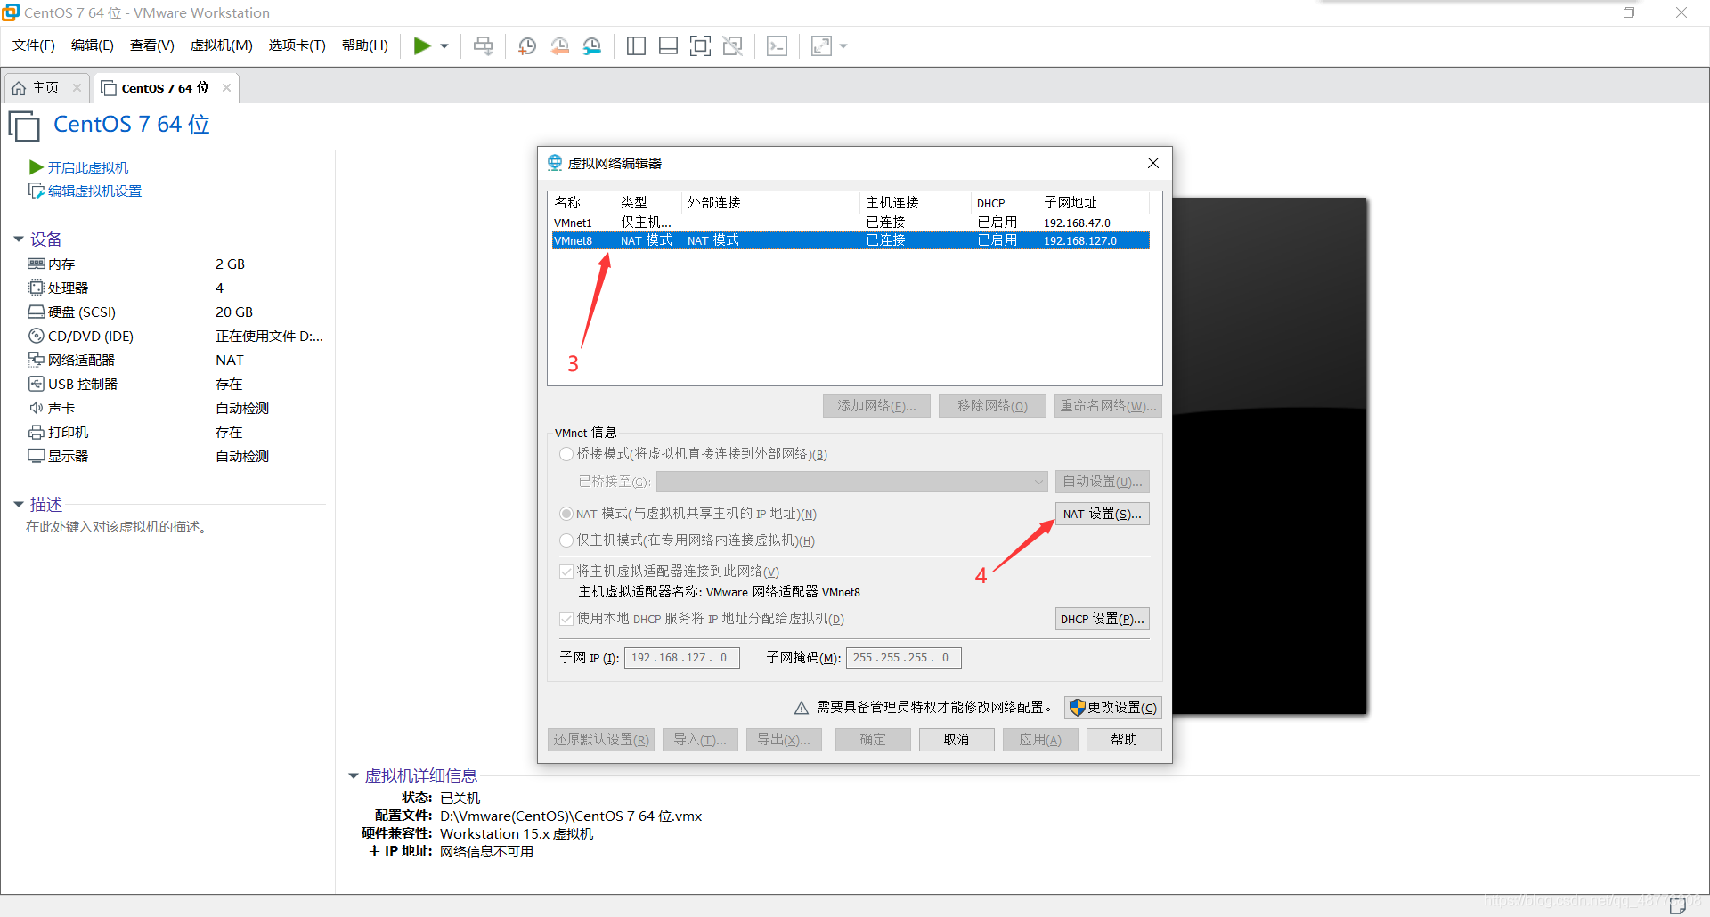1710x917 pixels.
Task: Switch to the 主页 tab
Action: coord(45,88)
